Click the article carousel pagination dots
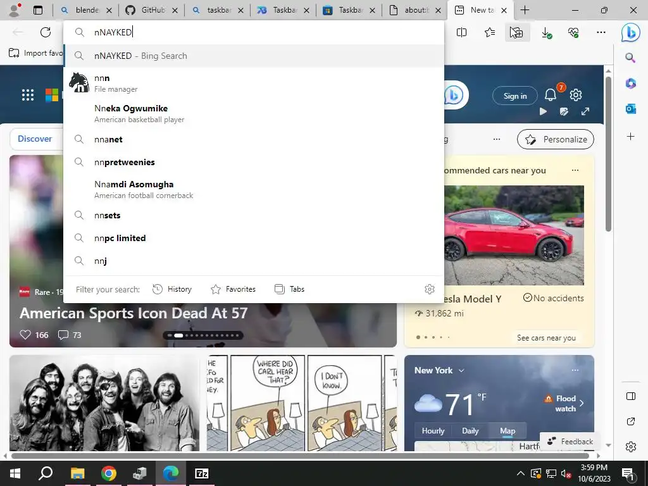This screenshot has width=648, height=486. click(203, 335)
